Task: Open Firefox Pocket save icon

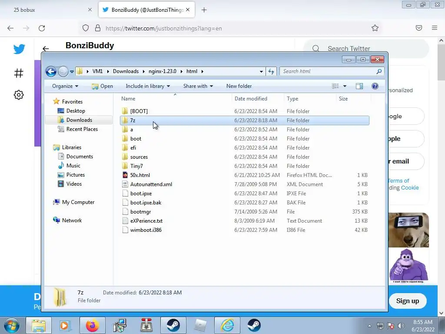Action: 419,28
